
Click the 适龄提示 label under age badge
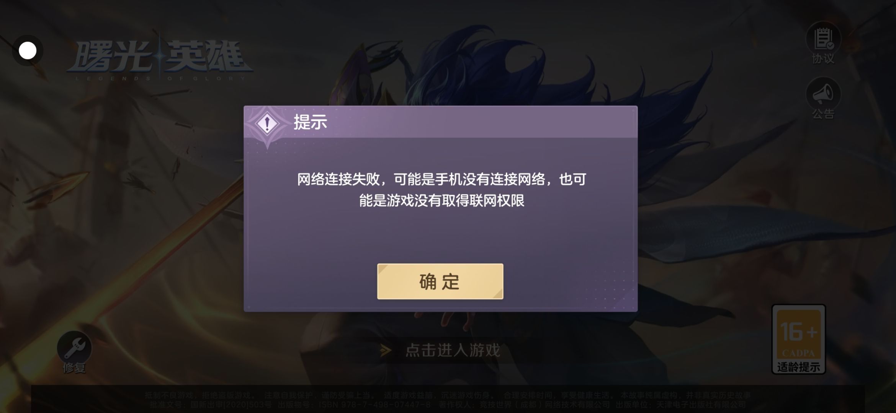798,367
